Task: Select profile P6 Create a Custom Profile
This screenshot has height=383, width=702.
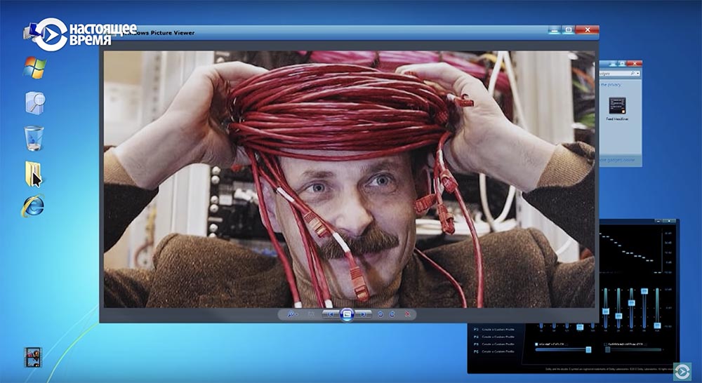Action: tap(494, 351)
